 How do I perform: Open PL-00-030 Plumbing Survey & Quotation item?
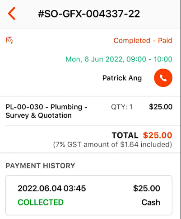[x=46, y=111]
